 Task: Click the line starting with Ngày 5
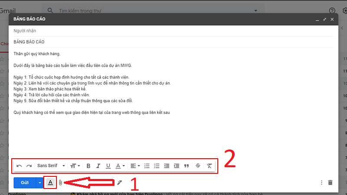point(73,101)
